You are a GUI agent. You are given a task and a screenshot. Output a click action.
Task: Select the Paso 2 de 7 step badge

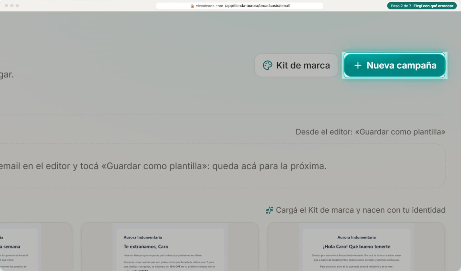pos(422,6)
